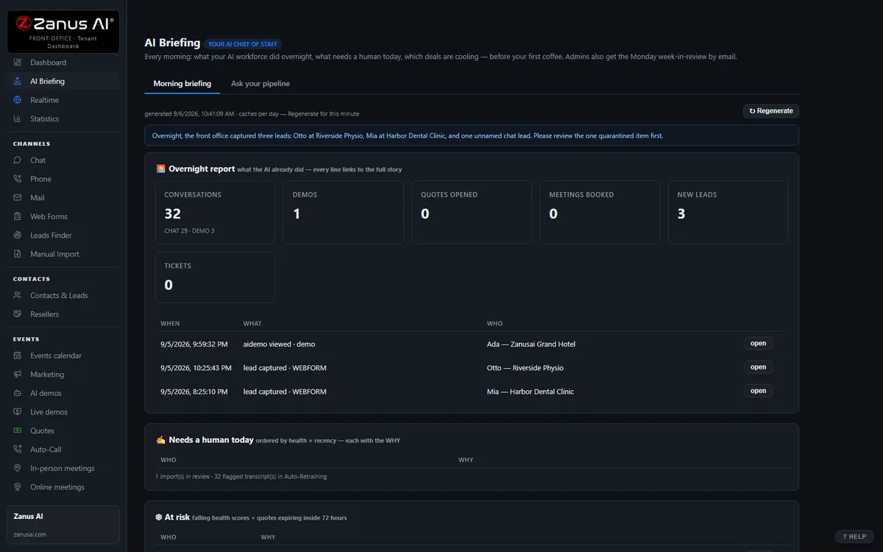The height and width of the screenshot is (552, 883).
Task: Select the Morning briefing tab
Action: tap(182, 83)
